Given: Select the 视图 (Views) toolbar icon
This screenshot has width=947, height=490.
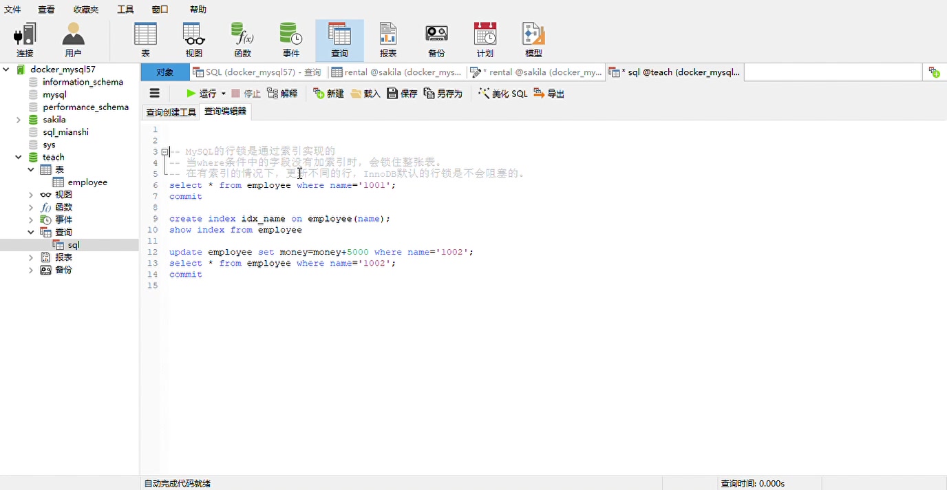Looking at the screenshot, I should (x=193, y=39).
